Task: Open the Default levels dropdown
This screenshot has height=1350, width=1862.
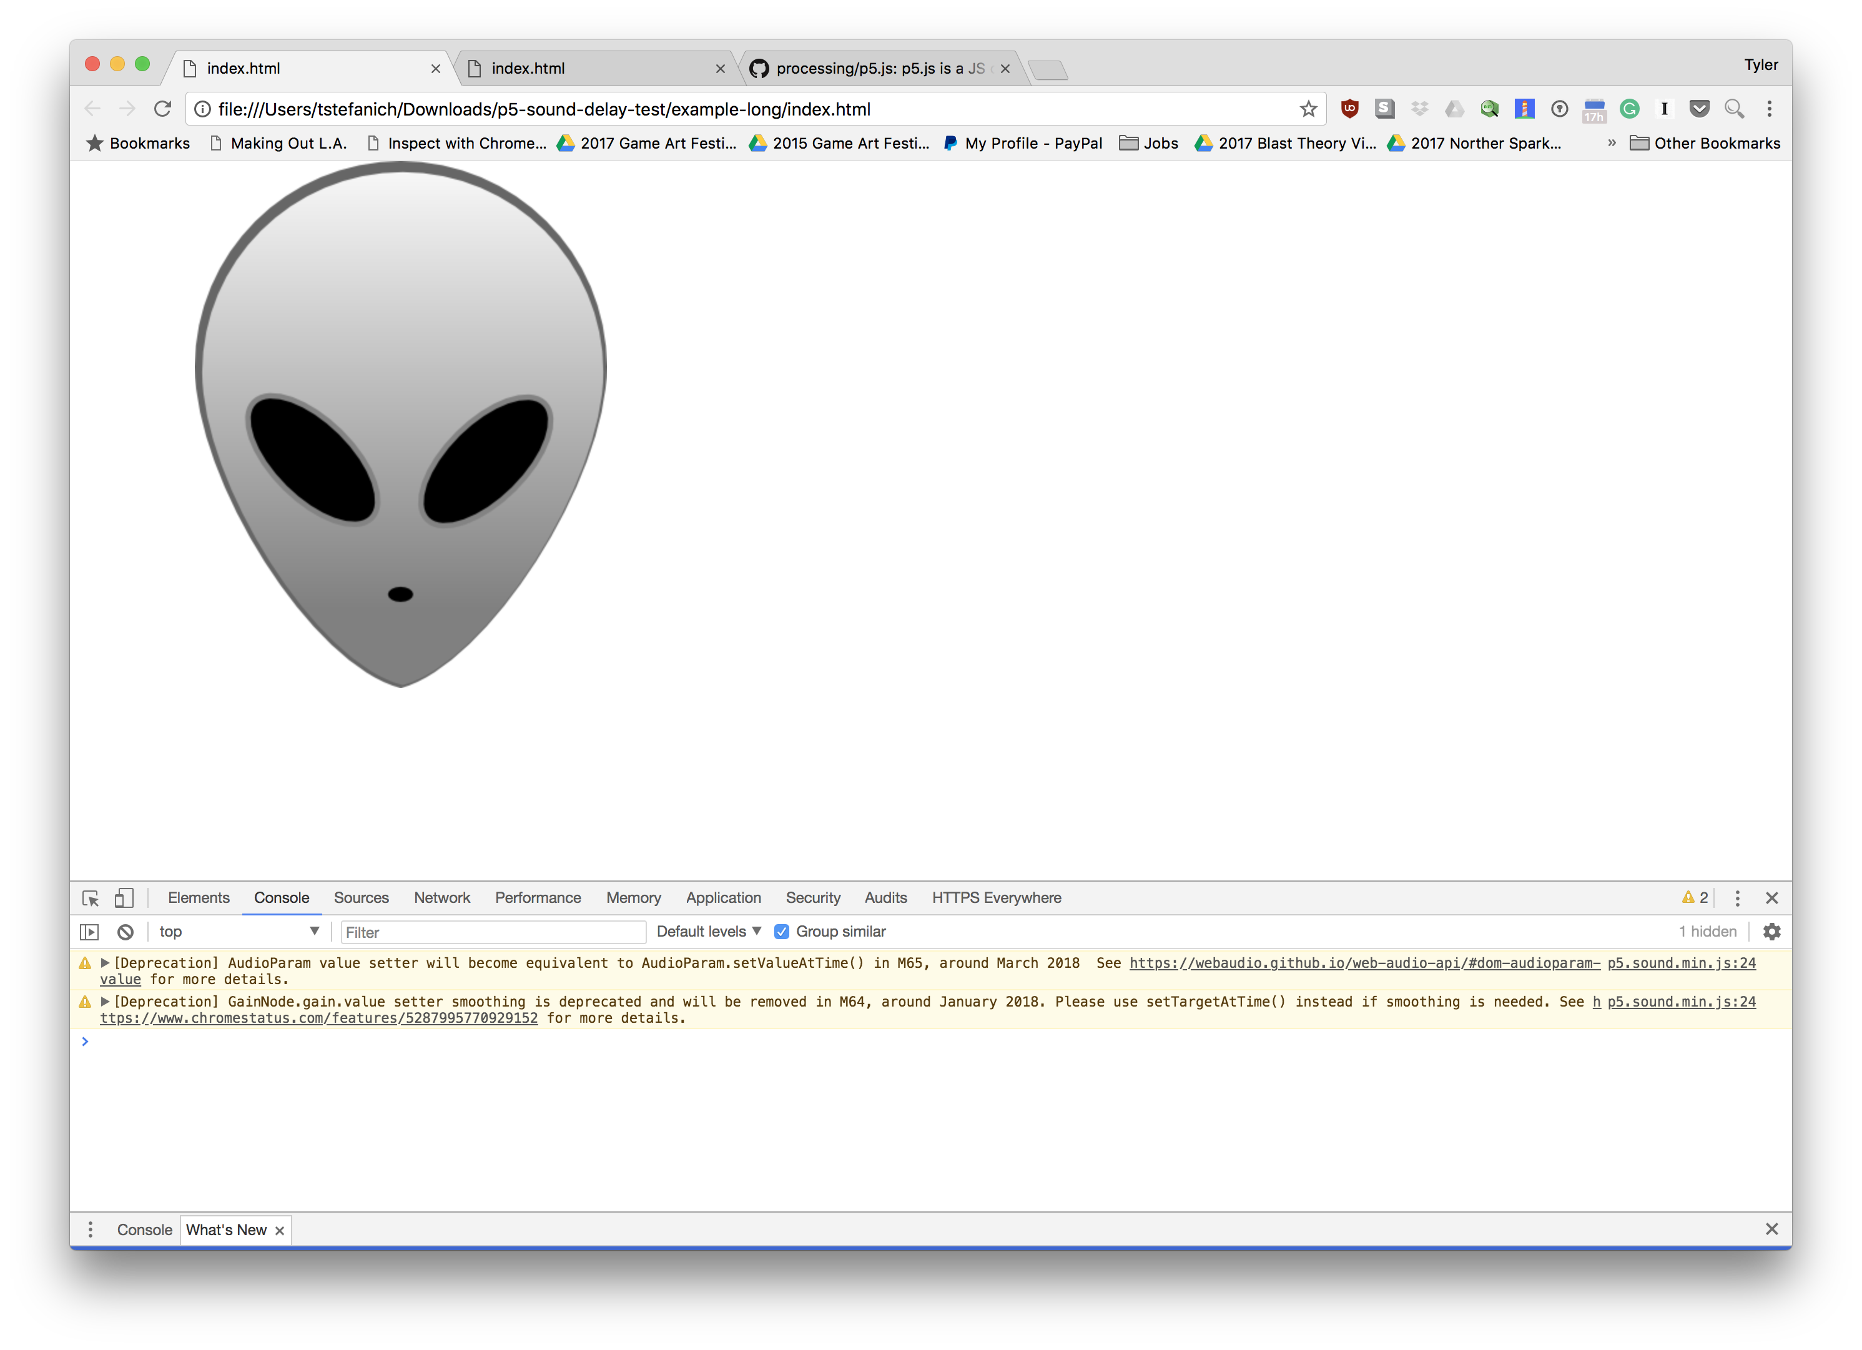Action: pyautogui.click(x=707, y=931)
